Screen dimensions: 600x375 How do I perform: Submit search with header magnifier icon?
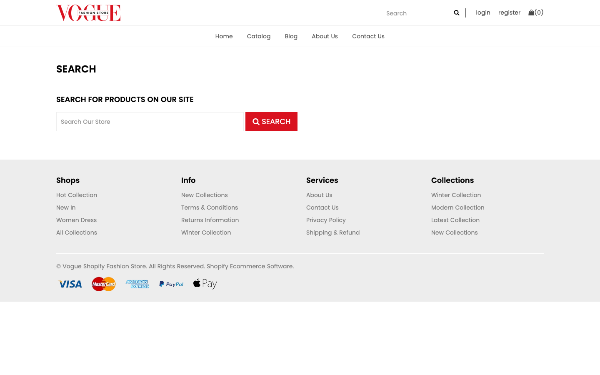(457, 13)
